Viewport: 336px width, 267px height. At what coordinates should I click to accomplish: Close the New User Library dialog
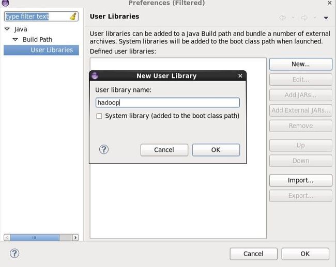pos(240,76)
